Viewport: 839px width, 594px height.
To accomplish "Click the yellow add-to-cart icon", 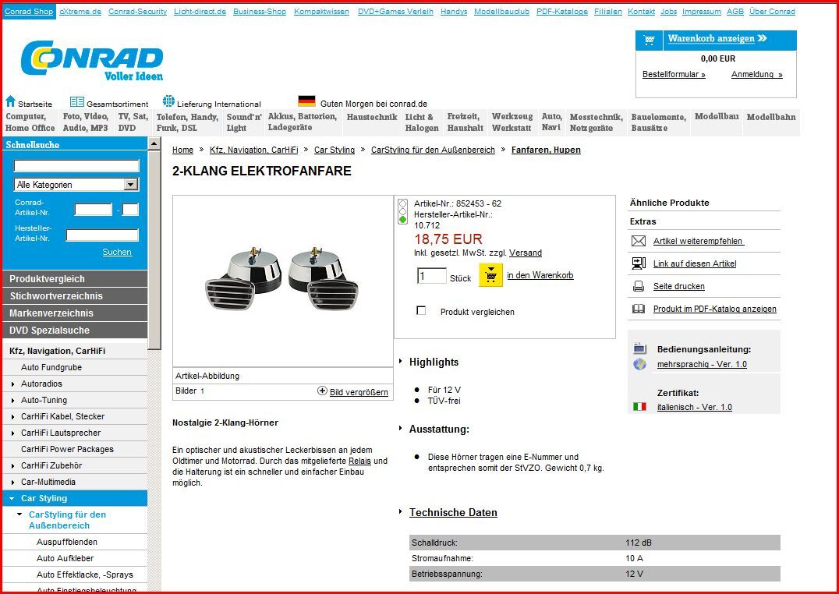I will [490, 275].
